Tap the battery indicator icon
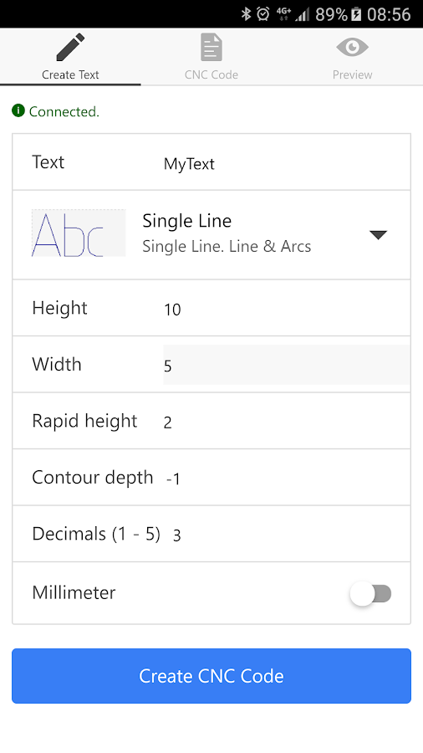423x753 pixels. pos(356,14)
